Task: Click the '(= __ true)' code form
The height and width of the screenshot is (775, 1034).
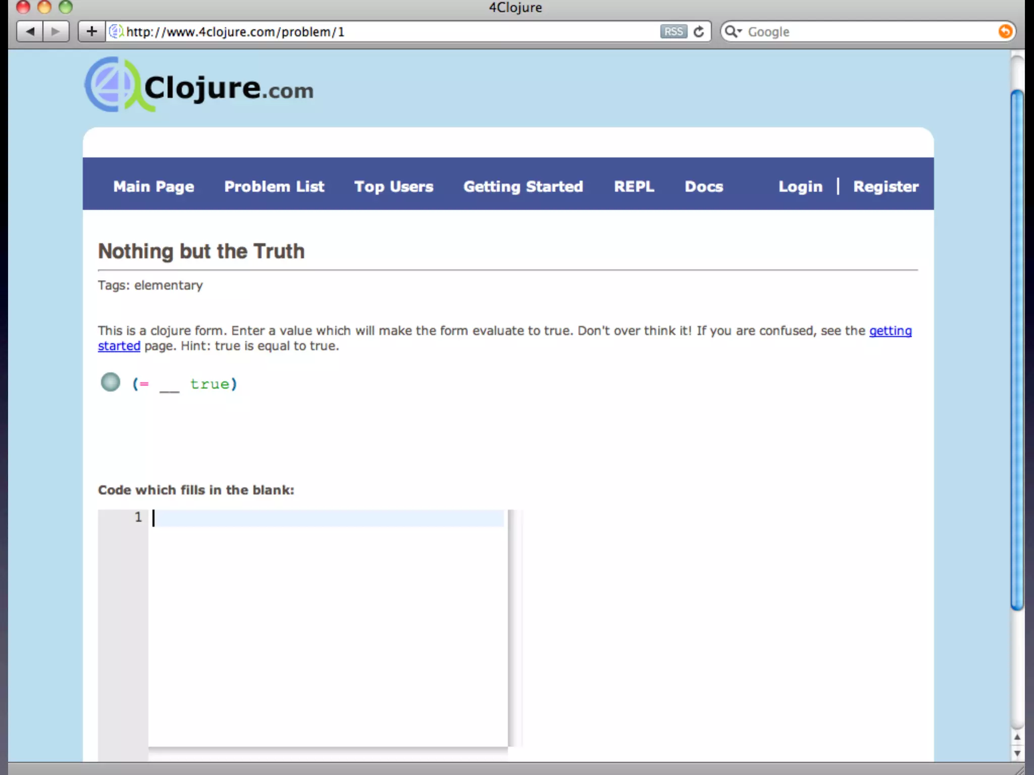Action: coord(184,384)
